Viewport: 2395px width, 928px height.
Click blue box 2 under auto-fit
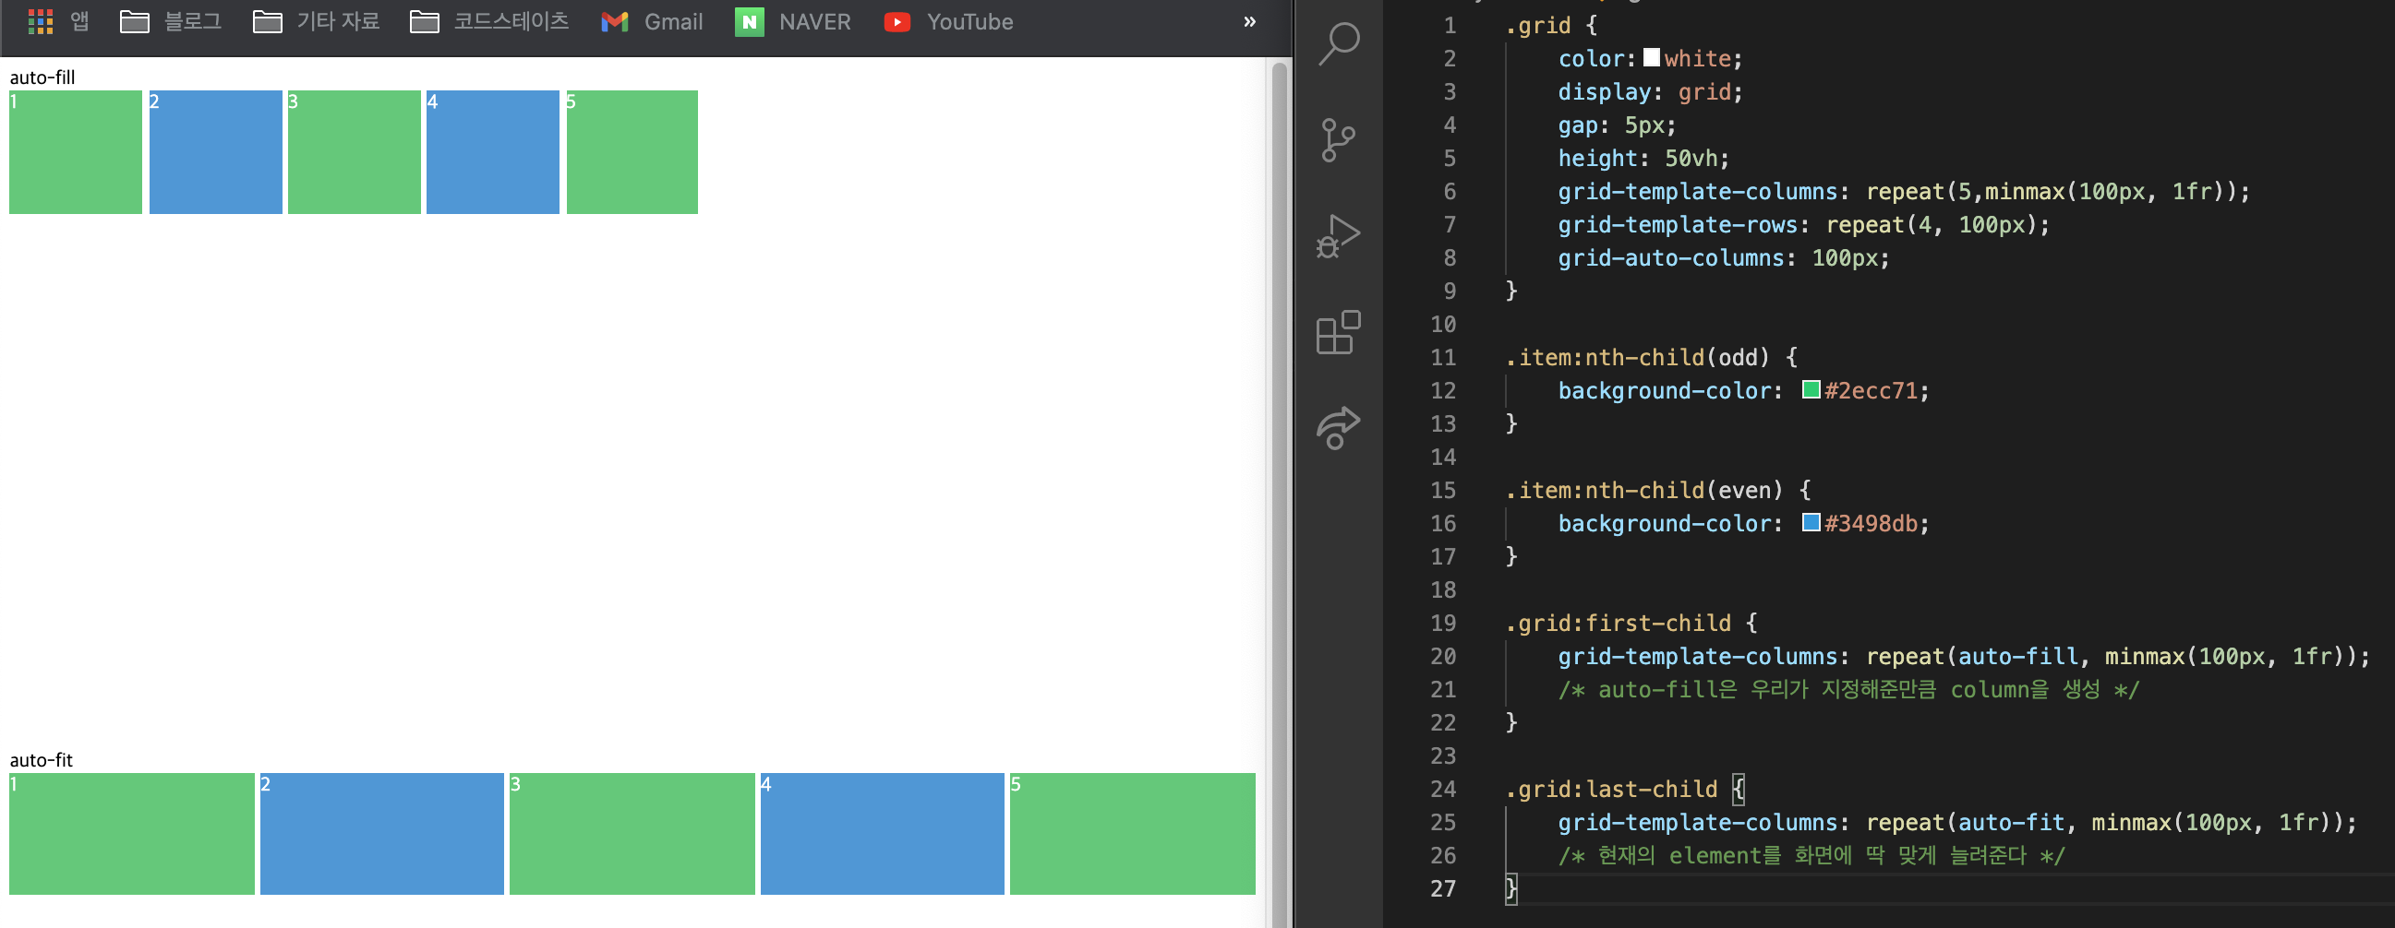(x=382, y=834)
